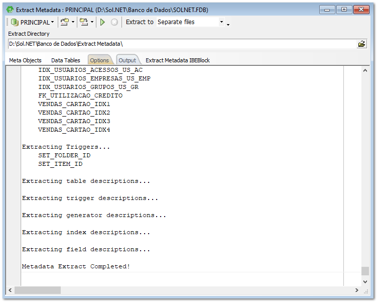The height and width of the screenshot is (303, 378).
Task: Open the Extract Metadata IBEBlock tab
Action: pyautogui.click(x=178, y=60)
